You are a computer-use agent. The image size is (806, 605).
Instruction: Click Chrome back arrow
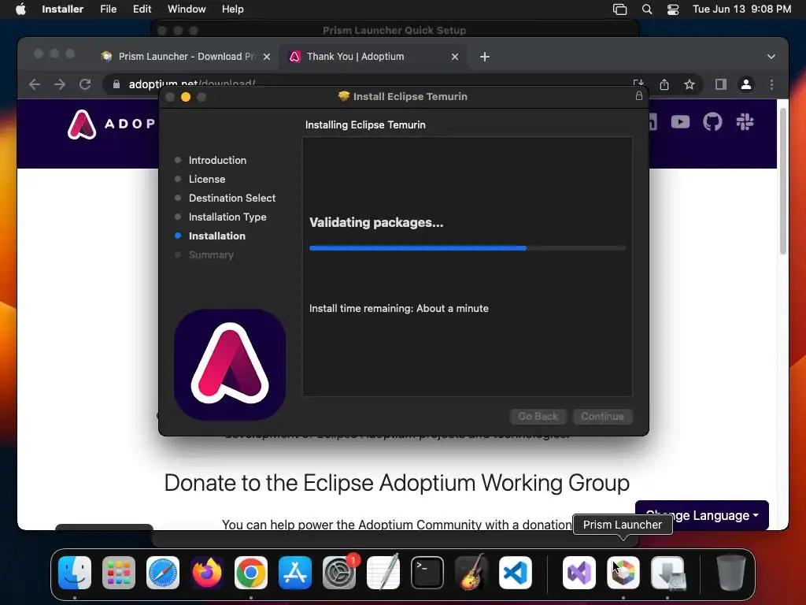click(x=35, y=84)
